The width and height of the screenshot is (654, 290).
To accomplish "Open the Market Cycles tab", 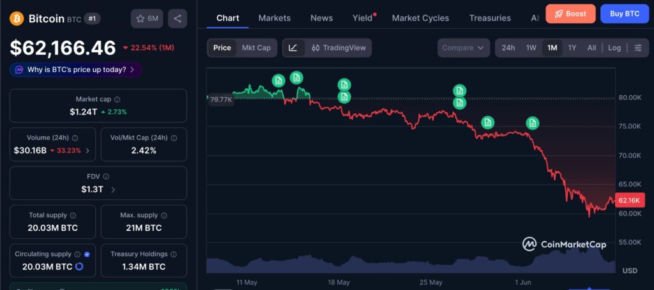I will (420, 18).
